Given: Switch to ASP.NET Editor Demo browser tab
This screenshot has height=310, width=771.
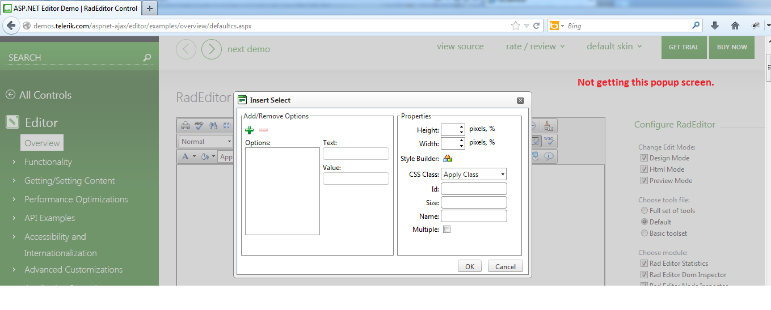Looking at the screenshot, I should (70, 8).
